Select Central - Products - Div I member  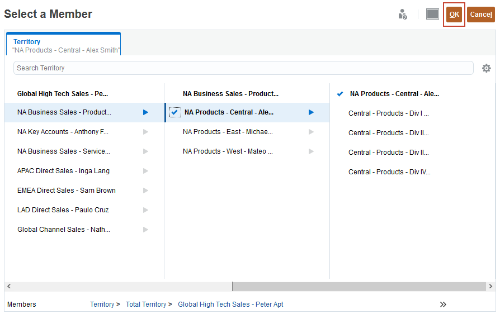pyautogui.click(x=388, y=113)
